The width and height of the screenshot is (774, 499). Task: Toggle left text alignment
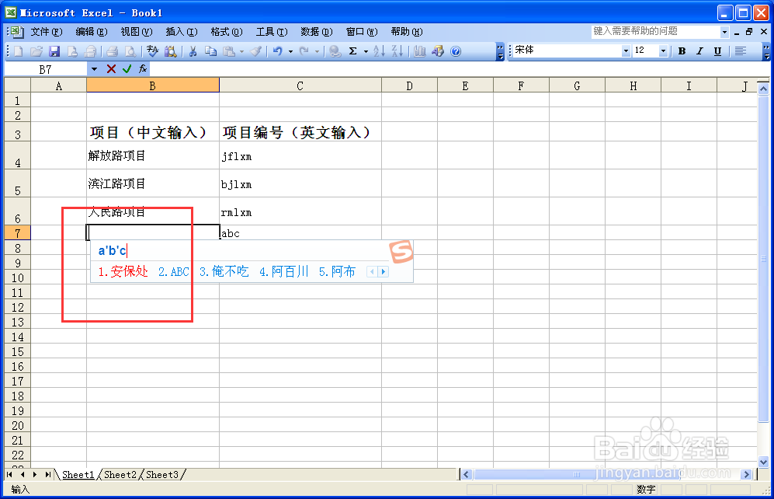pos(740,51)
